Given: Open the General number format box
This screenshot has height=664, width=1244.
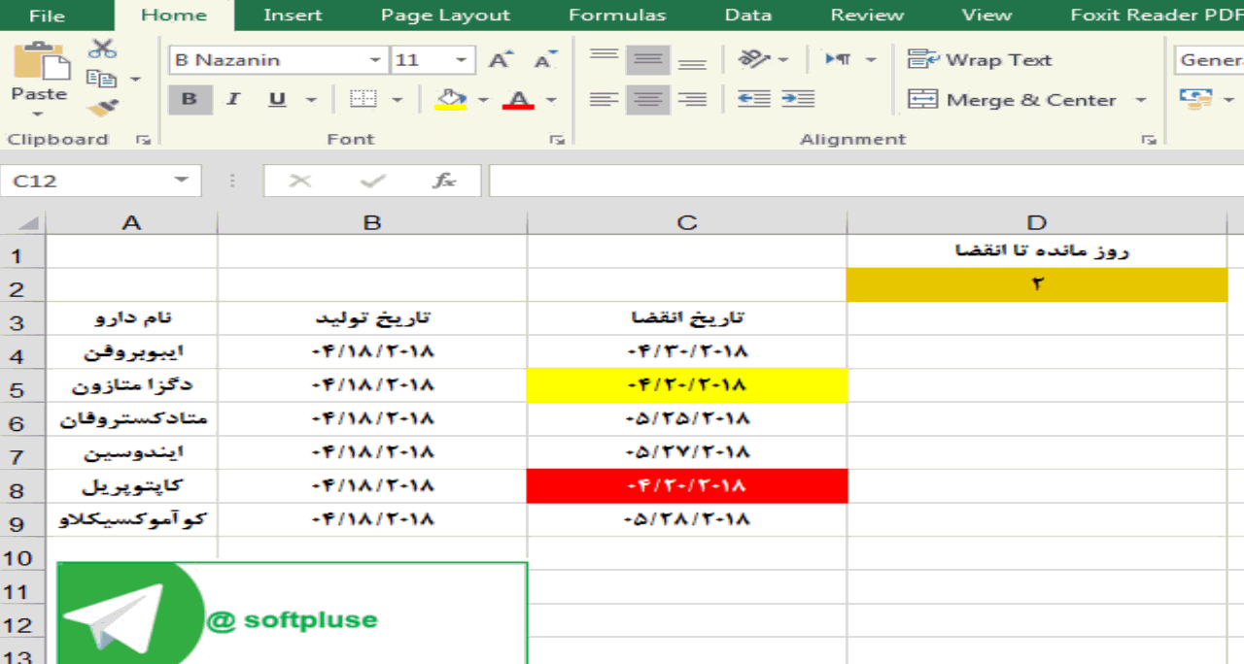Looking at the screenshot, I should click(1209, 60).
